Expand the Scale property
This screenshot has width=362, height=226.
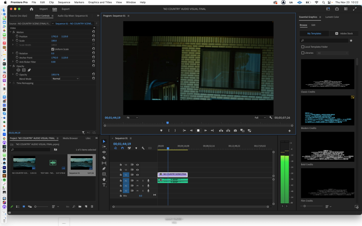[x=13, y=41]
